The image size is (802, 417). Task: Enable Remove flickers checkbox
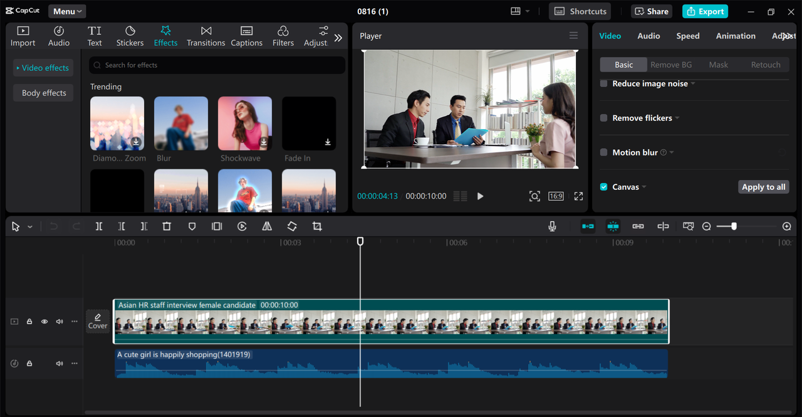(604, 118)
